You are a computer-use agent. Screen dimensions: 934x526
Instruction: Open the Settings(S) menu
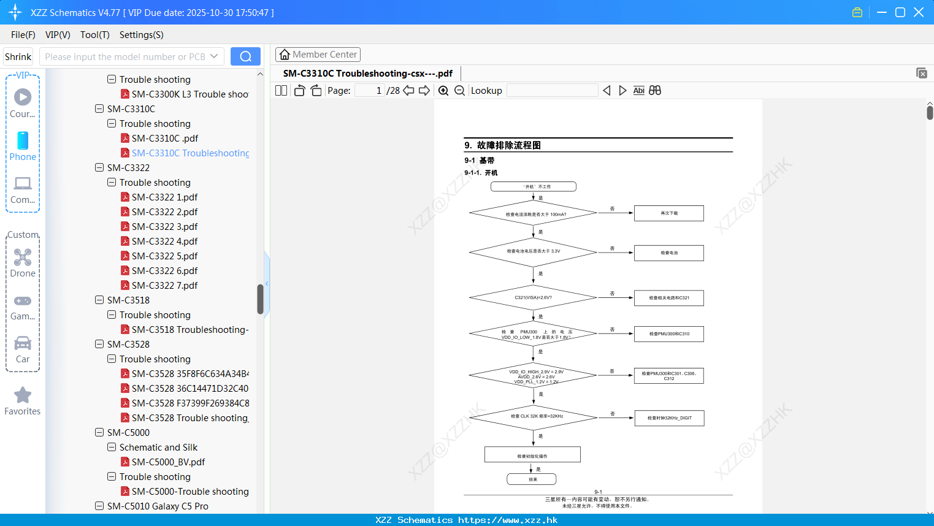[142, 35]
